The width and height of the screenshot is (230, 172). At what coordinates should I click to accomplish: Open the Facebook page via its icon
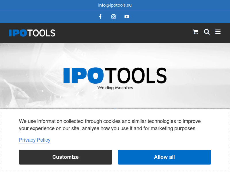coord(100,17)
